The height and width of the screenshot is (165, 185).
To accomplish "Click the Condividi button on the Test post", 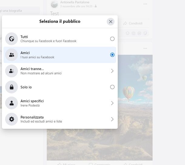I will tap(133, 23).
